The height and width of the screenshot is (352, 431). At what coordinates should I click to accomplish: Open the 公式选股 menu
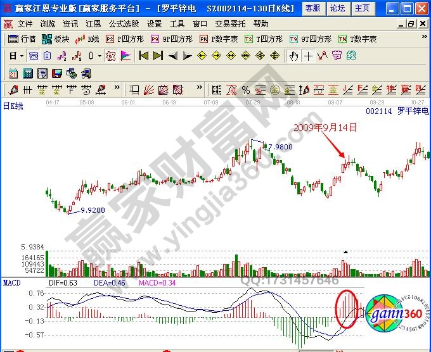point(124,23)
